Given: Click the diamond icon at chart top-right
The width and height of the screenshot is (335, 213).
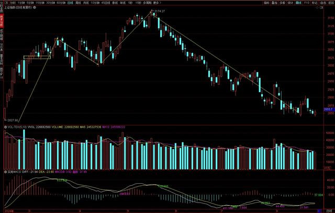Looking at the screenshot, I should (317, 7).
